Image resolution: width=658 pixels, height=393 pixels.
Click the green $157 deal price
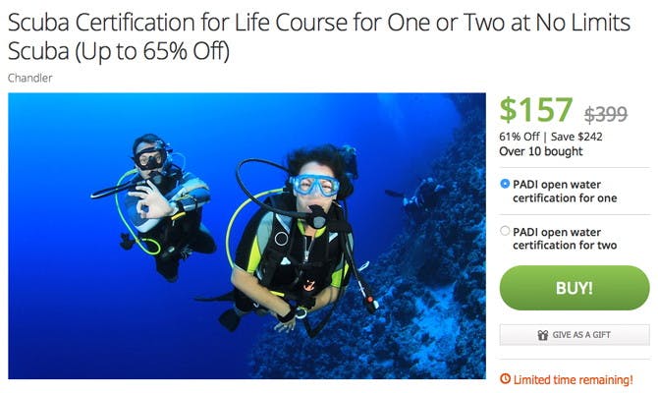point(536,110)
